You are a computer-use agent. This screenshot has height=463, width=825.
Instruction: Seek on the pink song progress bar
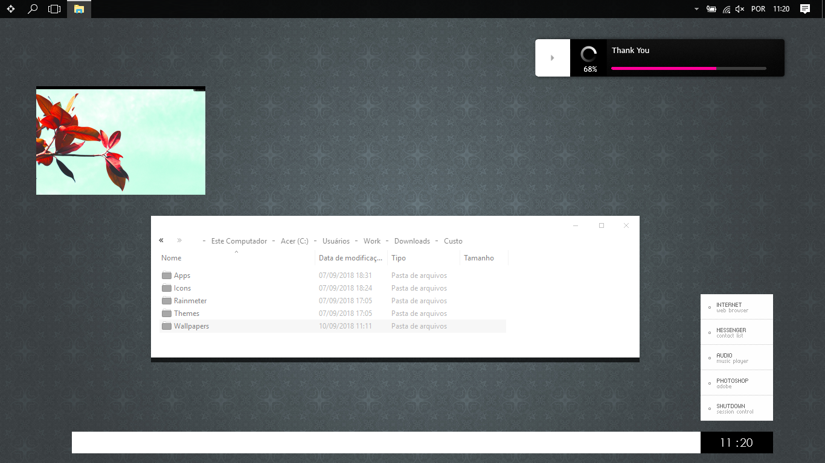coord(689,69)
